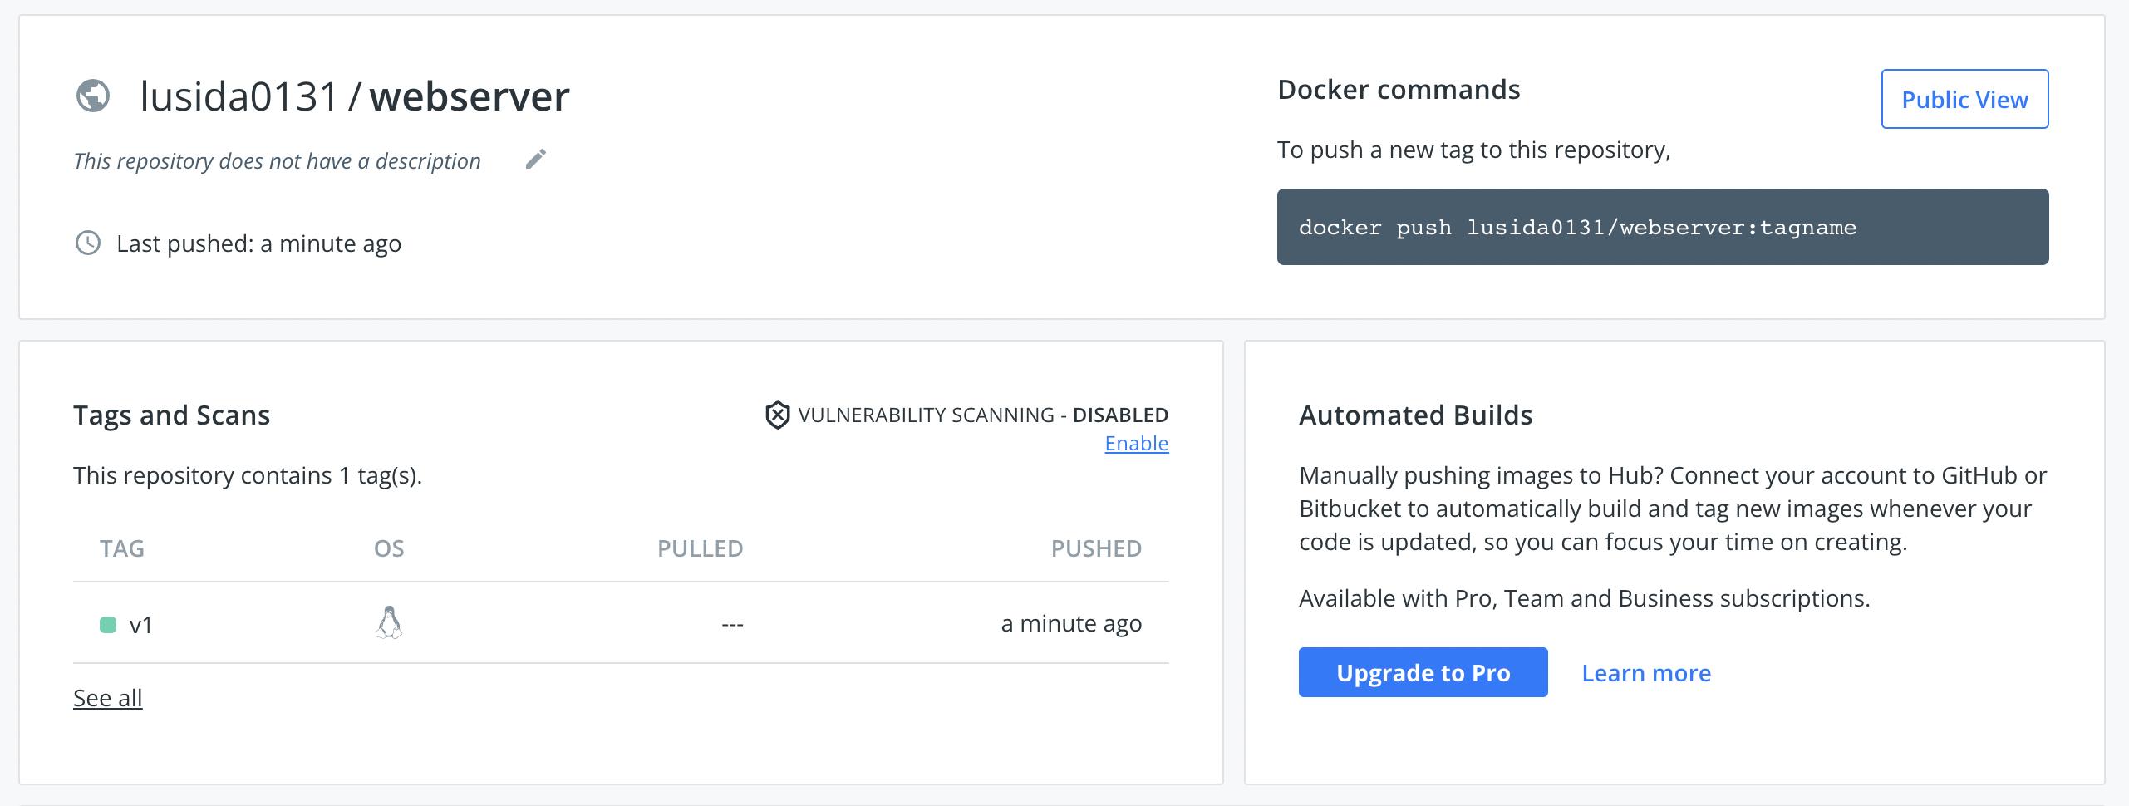Click the Automated Builds heading
The image size is (2129, 806).
[1415, 415]
